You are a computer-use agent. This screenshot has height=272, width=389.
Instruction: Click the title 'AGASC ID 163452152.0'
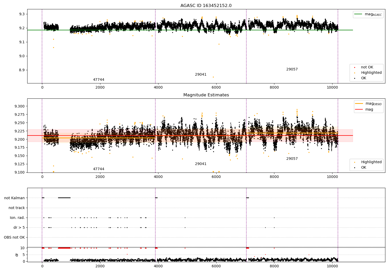206,6
